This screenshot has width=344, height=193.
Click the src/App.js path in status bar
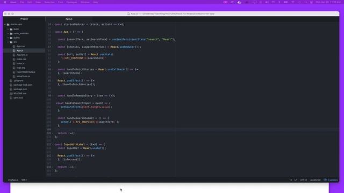click(x=13, y=180)
